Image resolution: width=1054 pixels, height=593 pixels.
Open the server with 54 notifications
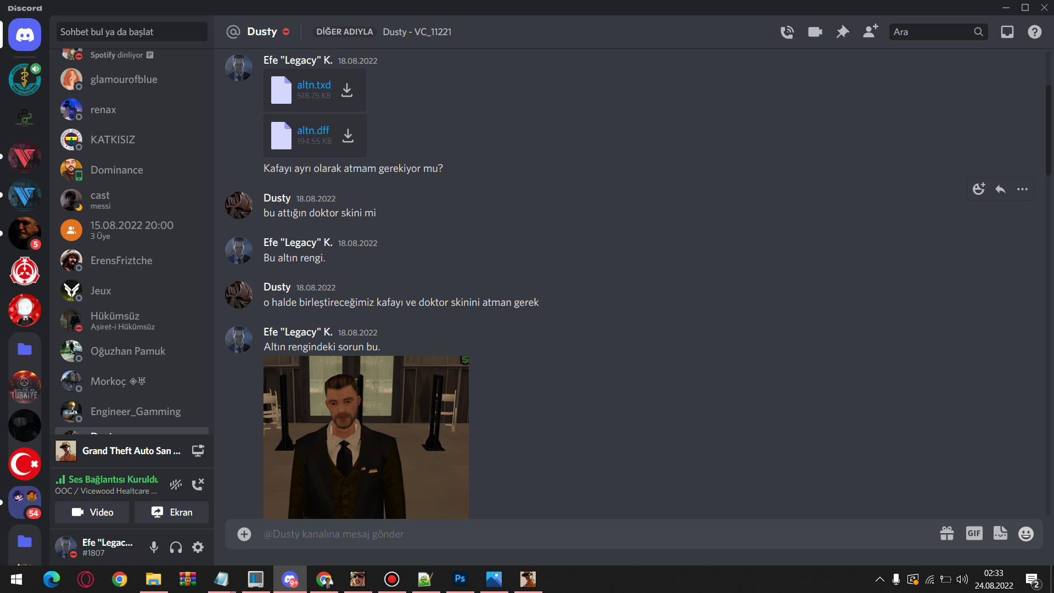[x=25, y=502]
